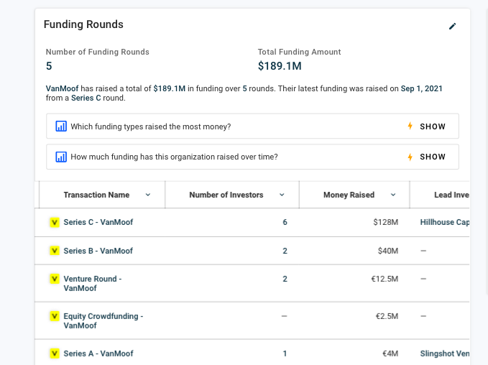Image resolution: width=488 pixels, height=365 pixels.
Task: Click investor count 2 for Series B
Action: tap(285, 251)
